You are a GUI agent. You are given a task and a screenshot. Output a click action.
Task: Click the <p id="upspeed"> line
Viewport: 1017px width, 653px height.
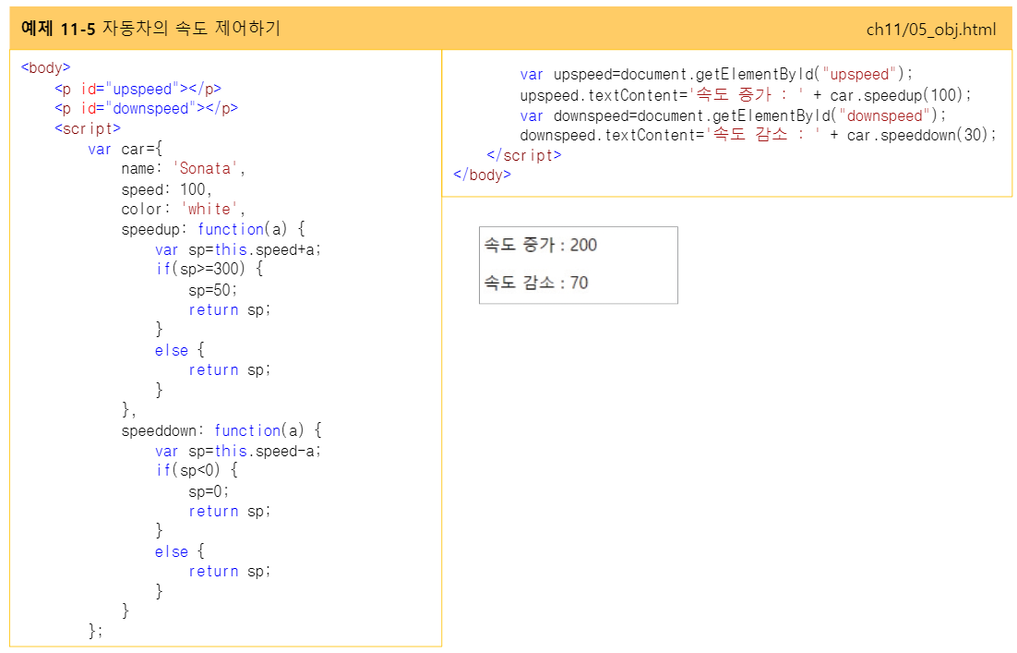click(x=138, y=89)
